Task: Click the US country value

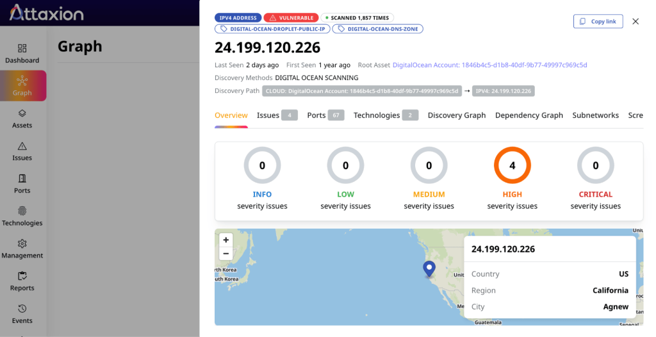Action: (x=624, y=274)
